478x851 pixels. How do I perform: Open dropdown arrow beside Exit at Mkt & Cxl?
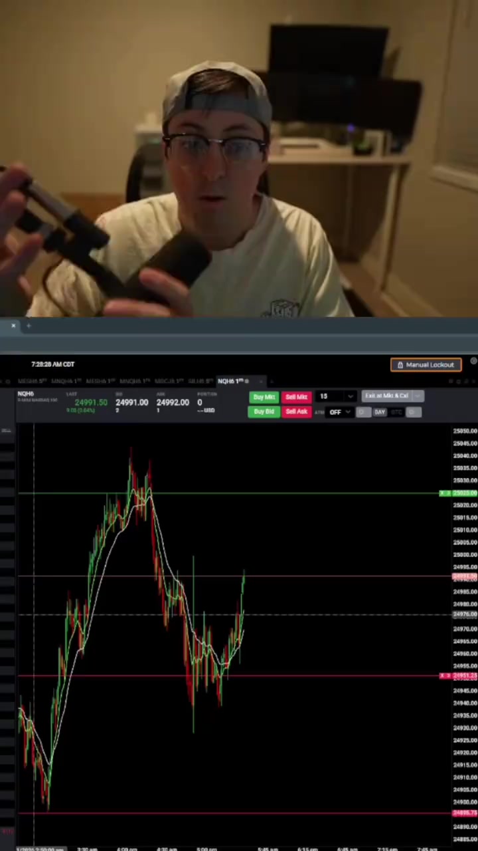coord(417,396)
